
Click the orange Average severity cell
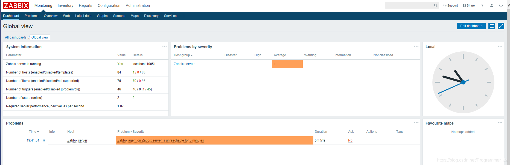tap(287, 64)
